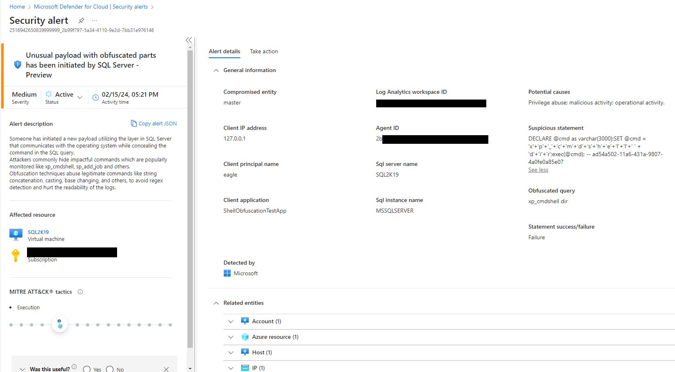675x372 pixels.
Task: Click the scrollbar up arrow of left pane
Action: [190, 47]
